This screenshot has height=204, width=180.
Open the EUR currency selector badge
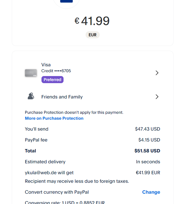(x=93, y=35)
